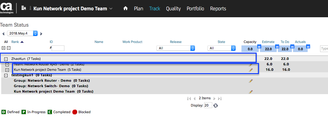
Task: Refresh the display count list
Action: tap(216, 105)
